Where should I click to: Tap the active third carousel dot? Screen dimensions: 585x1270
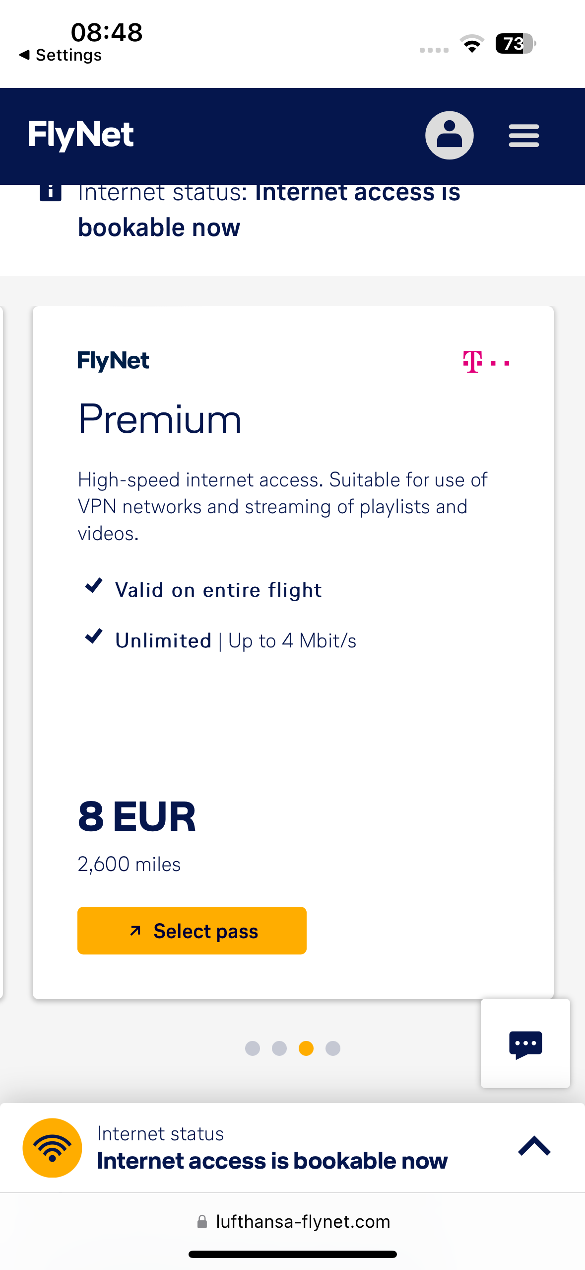click(306, 1048)
